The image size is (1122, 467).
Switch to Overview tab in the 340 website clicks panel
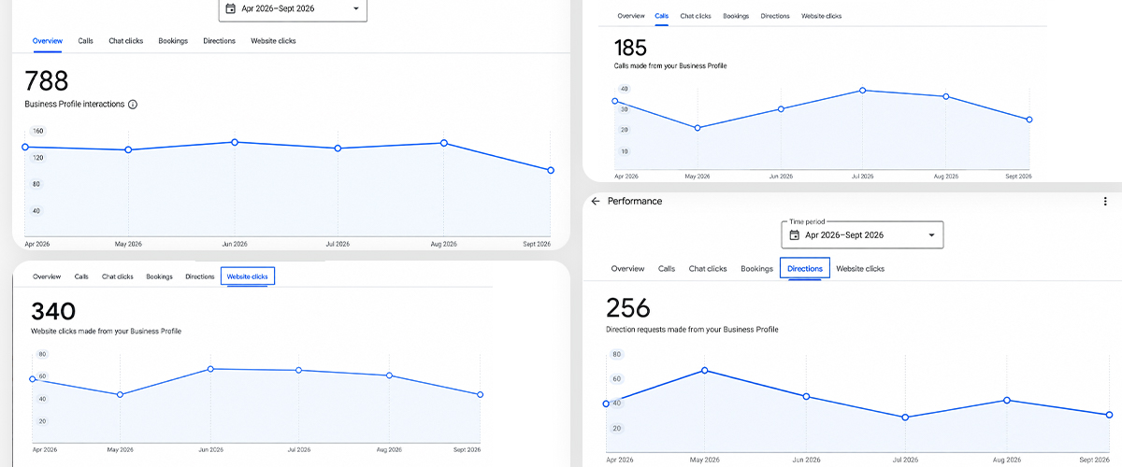(x=47, y=276)
